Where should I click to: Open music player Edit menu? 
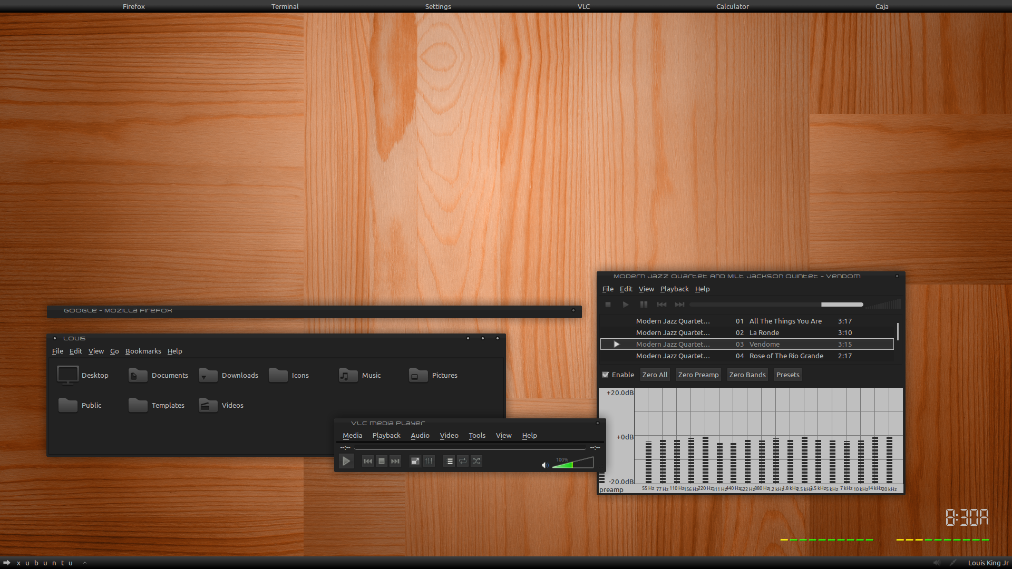pos(626,289)
